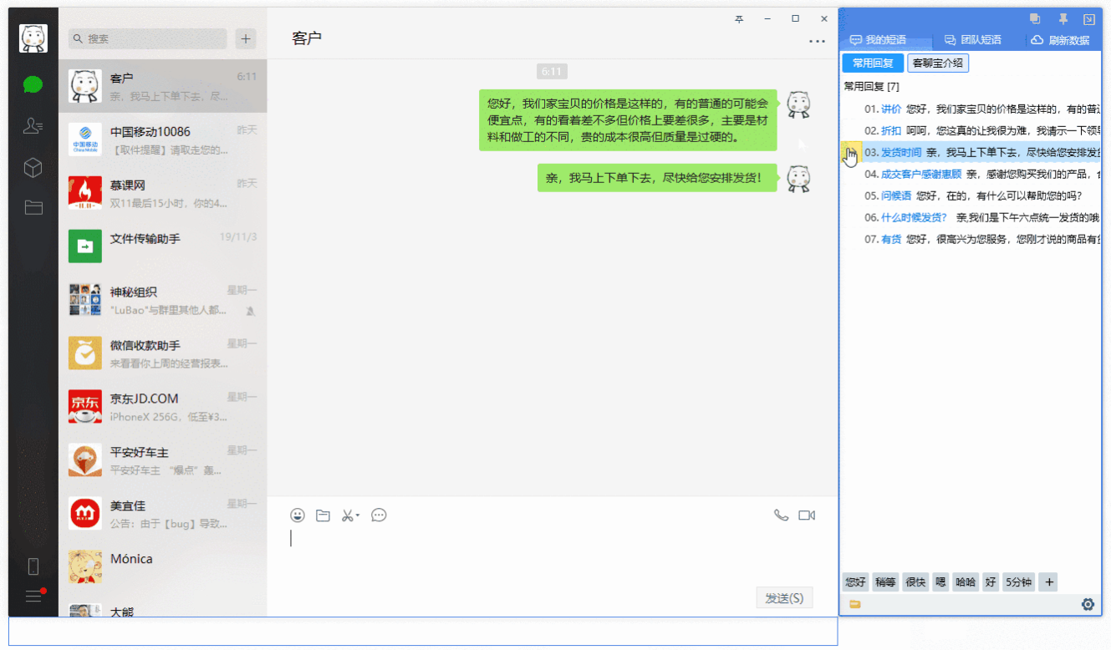Open chat history bubble icon

click(x=379, y=515)
